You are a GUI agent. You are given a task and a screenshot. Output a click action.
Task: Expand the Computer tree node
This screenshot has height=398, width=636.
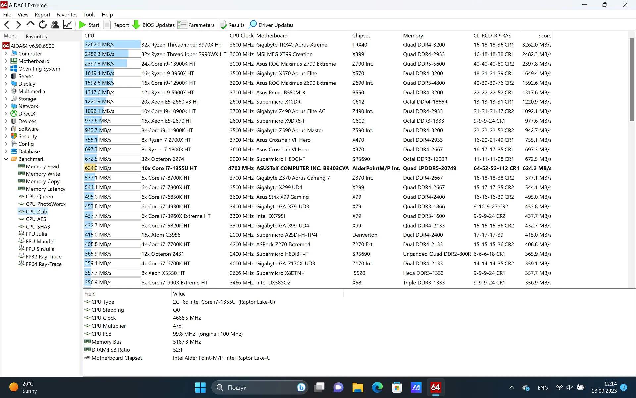[6, 53]
